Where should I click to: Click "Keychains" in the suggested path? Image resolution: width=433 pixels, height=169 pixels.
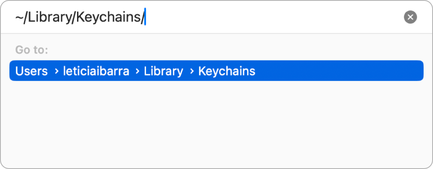tap(227, 71)
